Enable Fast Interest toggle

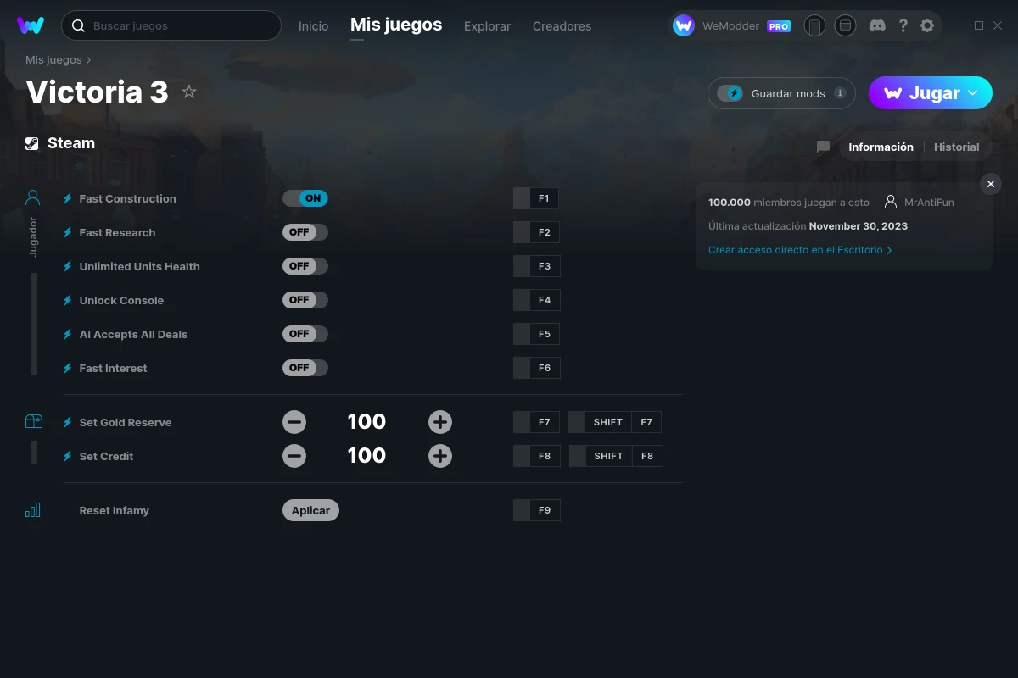pyautogui.click(x=305, y=368)
